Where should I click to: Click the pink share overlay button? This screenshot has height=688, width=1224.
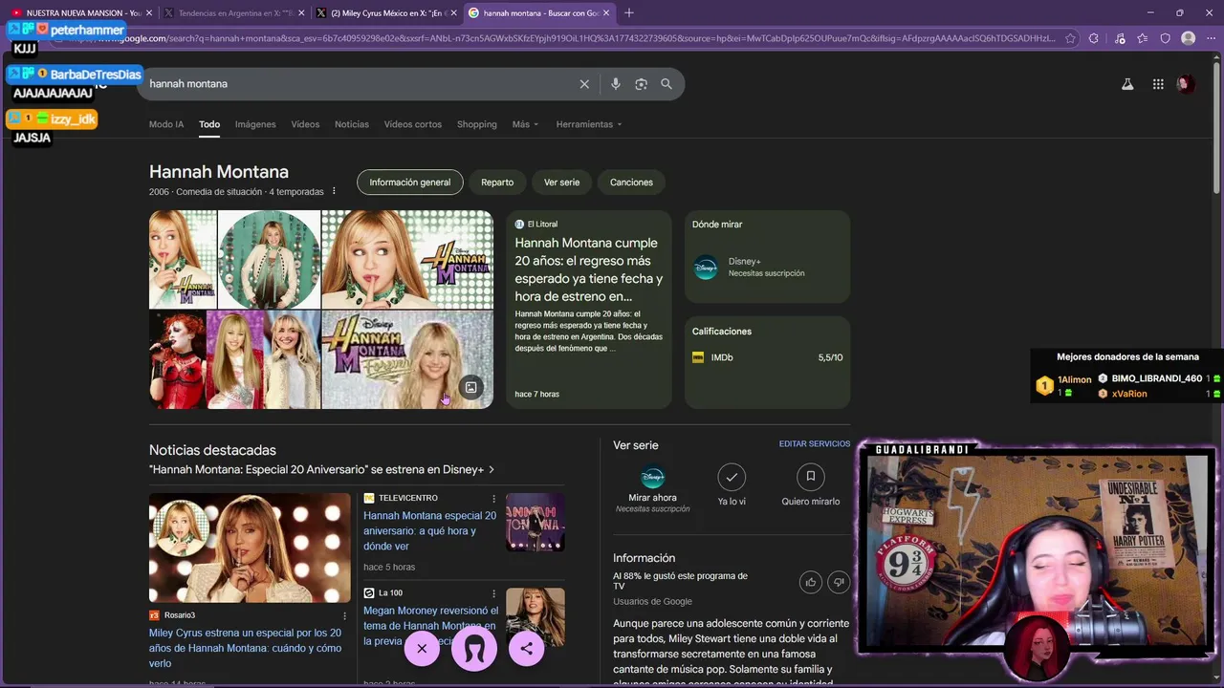point(526,648)
